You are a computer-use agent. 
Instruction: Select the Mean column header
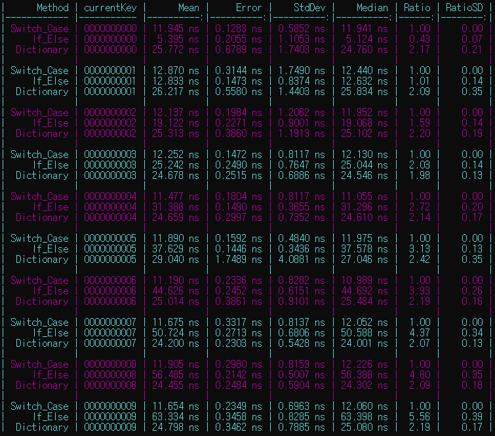(x=188, y=8)
